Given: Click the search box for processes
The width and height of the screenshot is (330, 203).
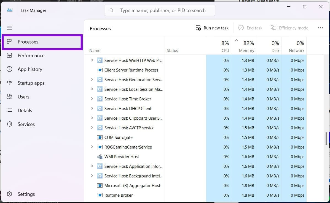Looking at the screenshot, I should coord(160,10).
